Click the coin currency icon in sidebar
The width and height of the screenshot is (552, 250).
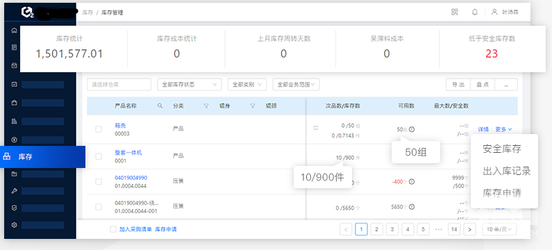tap(15, 140)
